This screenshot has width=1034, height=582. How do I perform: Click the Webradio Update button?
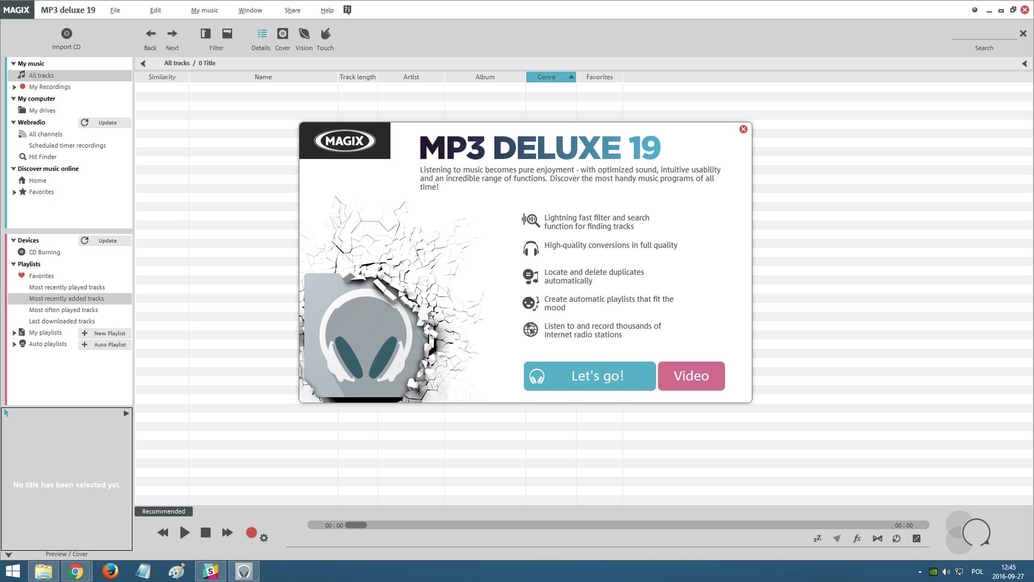[105, 123]
